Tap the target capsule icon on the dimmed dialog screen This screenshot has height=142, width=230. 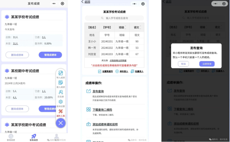[x=224, y=4]
